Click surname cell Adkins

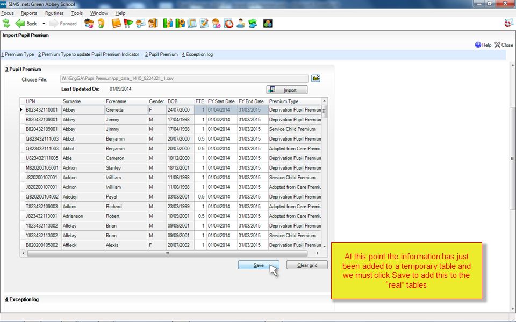(83, 206)
